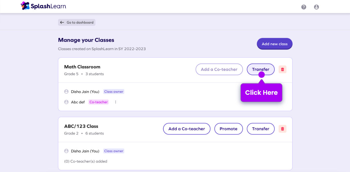
Task: Select the Math Classroom title
Action: point(82,67)
